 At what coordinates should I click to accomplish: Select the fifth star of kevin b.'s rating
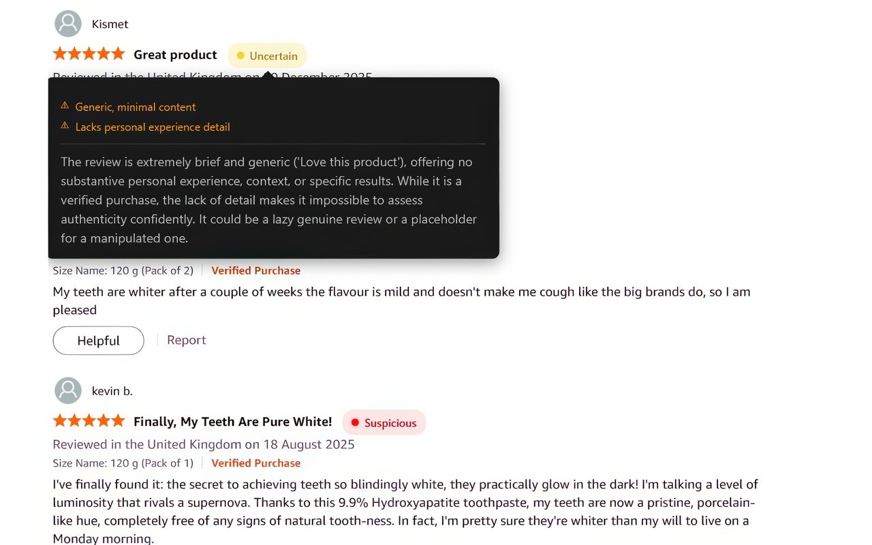coord(120,420)
